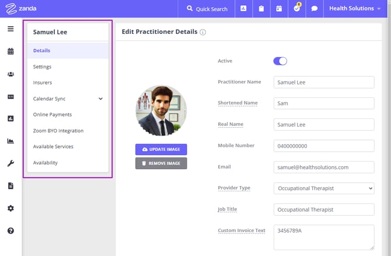
Task: Go to the Insurers section
Action: (42, 83)
